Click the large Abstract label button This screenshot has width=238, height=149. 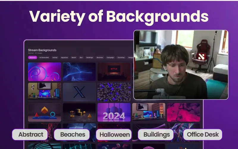click(x=30, y=135)
